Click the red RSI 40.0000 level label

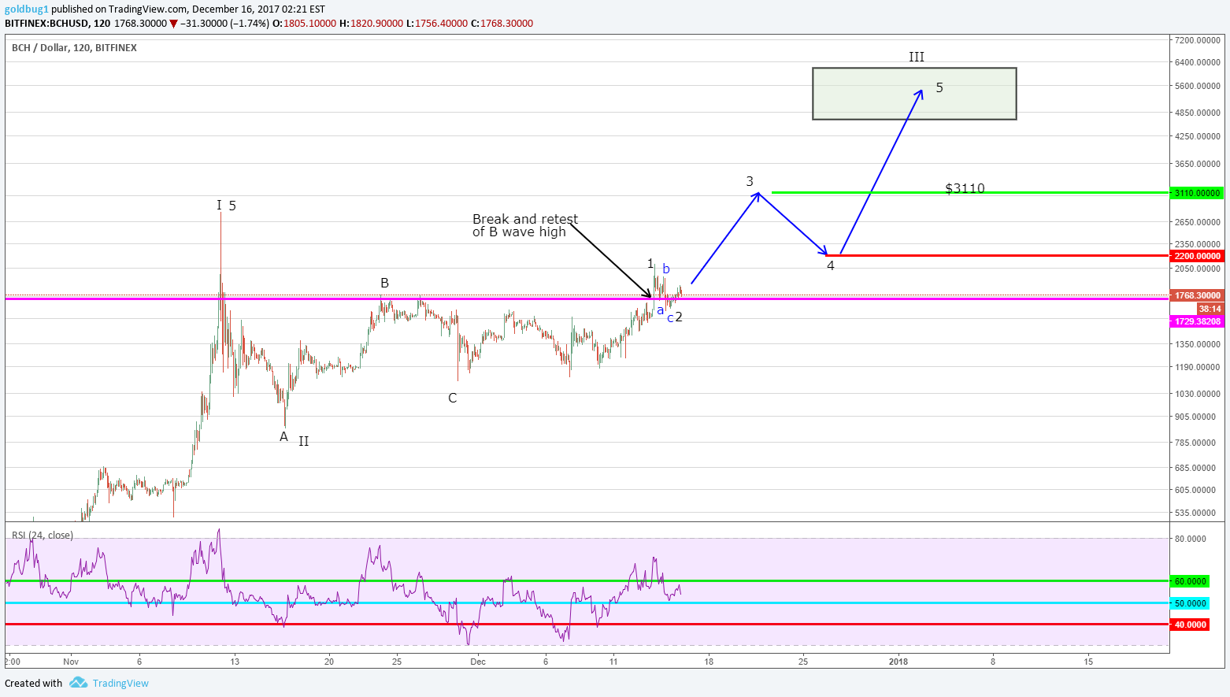pyautogui.click(x=1190, y=625)
